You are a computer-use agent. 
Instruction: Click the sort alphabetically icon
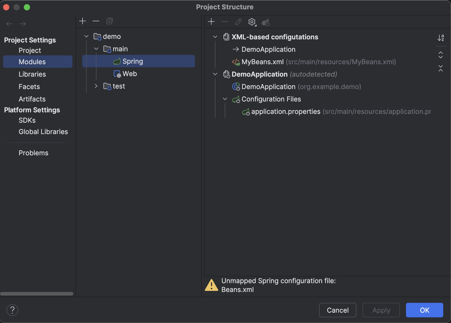coord(441,38)
